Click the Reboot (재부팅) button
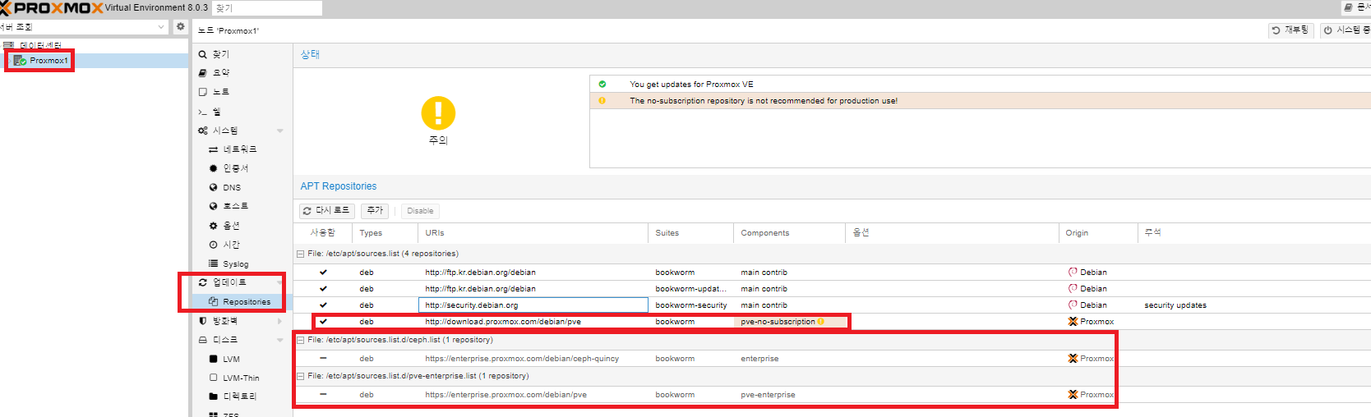The height and width of the screenshot is (417, 1371). [1290, 30]
